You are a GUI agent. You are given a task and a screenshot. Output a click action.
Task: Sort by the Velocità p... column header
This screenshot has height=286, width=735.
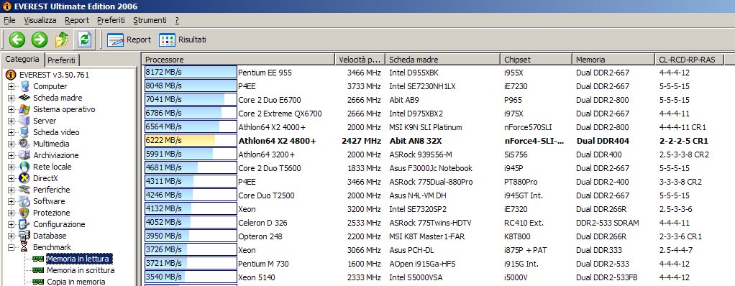click(x=360, y=60)
